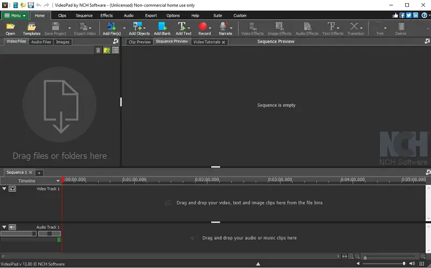
Task: Click the Save Project icon
Action: [55, 26]
